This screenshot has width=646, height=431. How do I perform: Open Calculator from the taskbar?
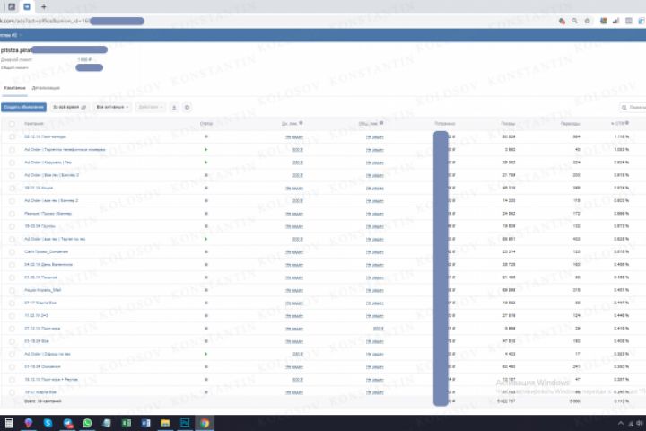click(9, 423)
